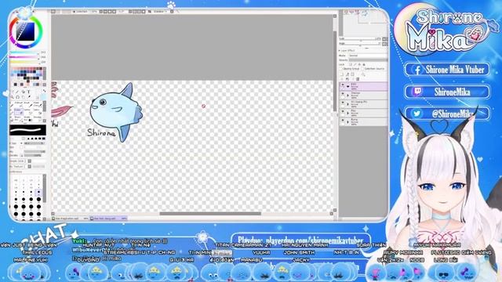Select the Text (T) tool
The image size is (502, 282).
(x=28, y=92)
